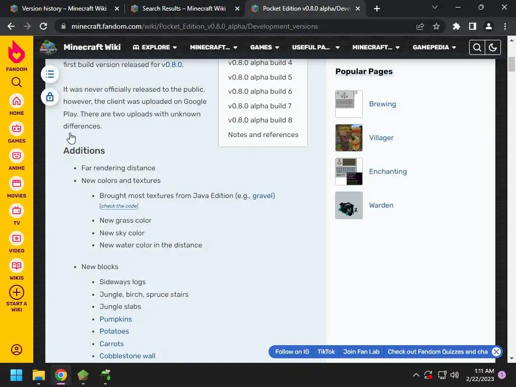The width and height of the screenshot is (516, 387).
Task: Expand the USEFUL PA... nav dropdown
Action: [315, 47]
